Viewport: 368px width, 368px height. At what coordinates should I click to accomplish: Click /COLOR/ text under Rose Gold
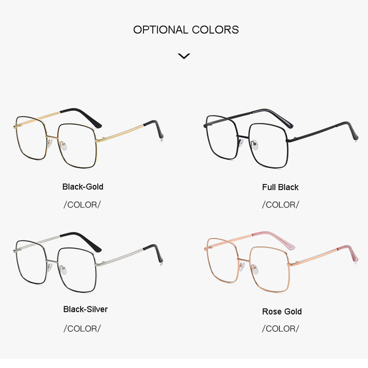(281, 328)
